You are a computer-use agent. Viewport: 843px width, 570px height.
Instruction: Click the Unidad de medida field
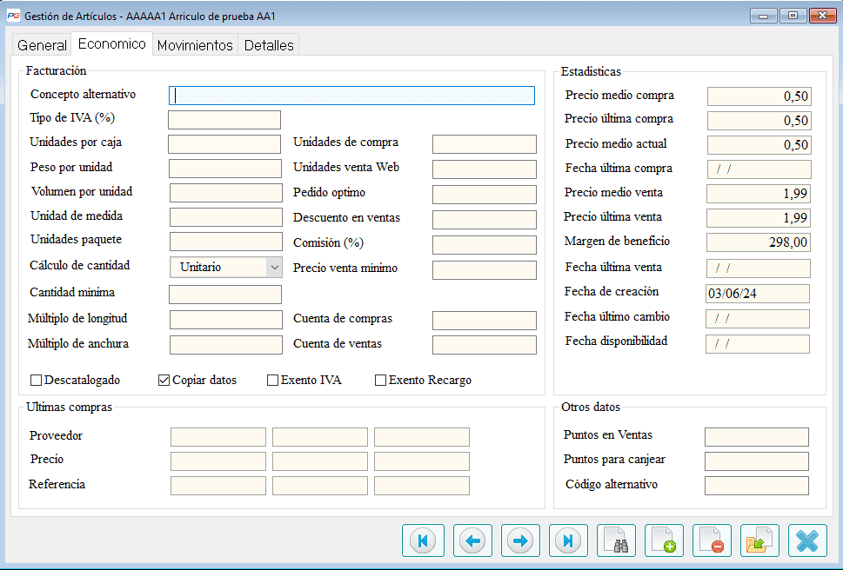[x=226, y=217]
